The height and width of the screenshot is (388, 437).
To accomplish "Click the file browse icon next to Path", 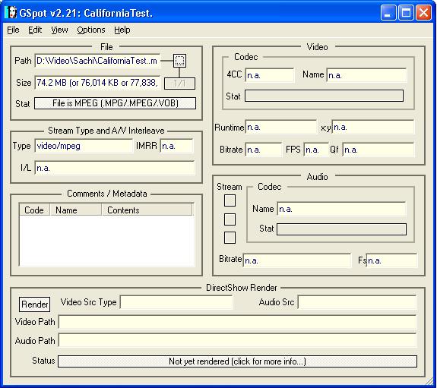I will coord(179,61).
